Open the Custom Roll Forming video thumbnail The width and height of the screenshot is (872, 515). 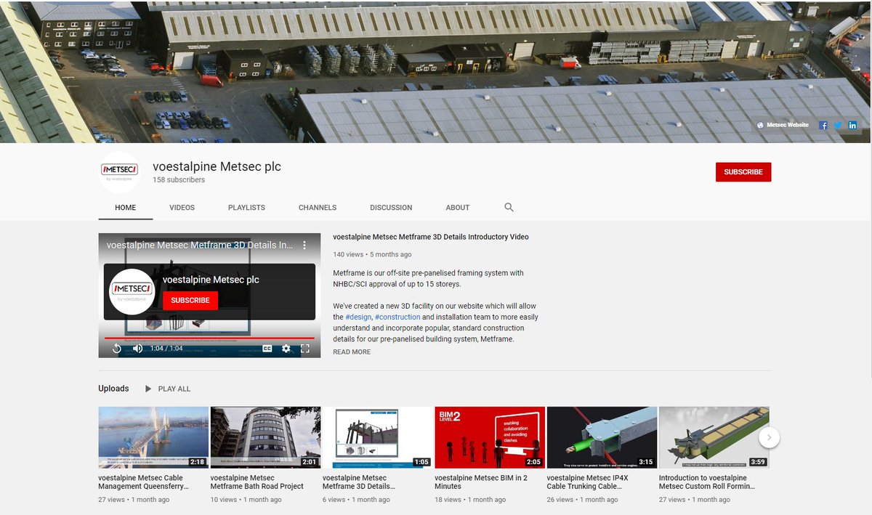pos(714,437)
